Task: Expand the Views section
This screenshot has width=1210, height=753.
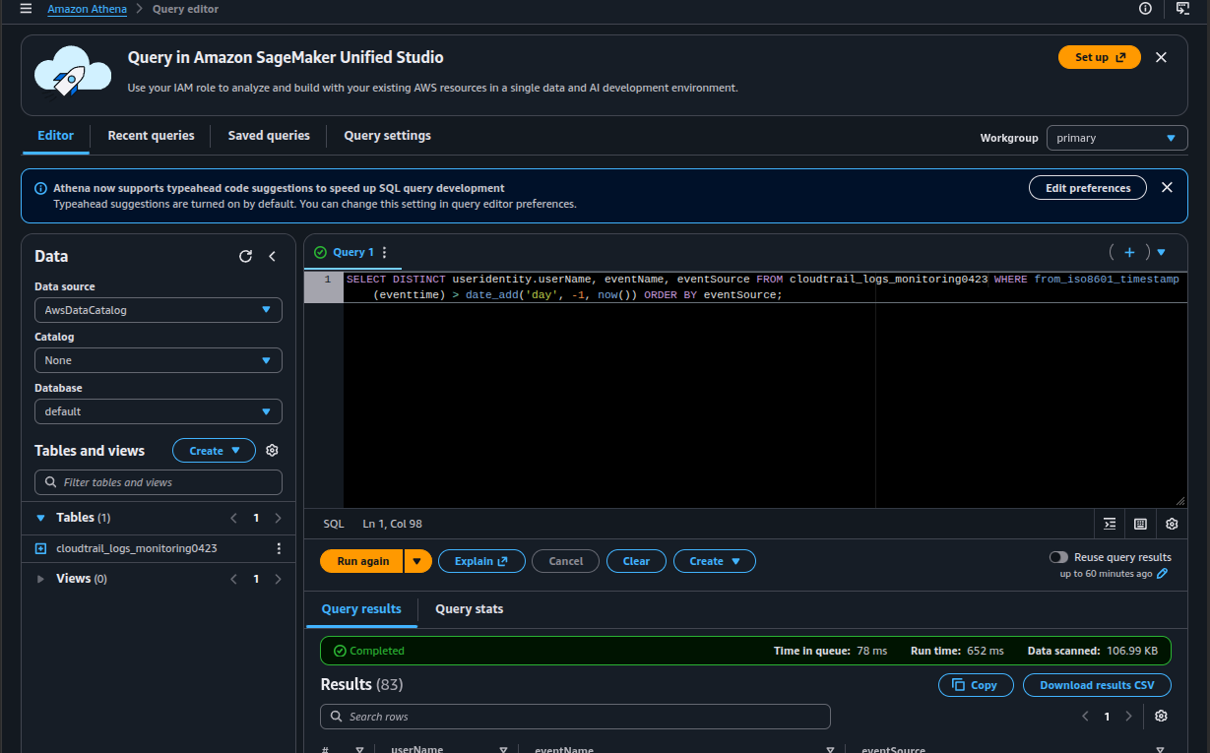Action: click(40, 579)
